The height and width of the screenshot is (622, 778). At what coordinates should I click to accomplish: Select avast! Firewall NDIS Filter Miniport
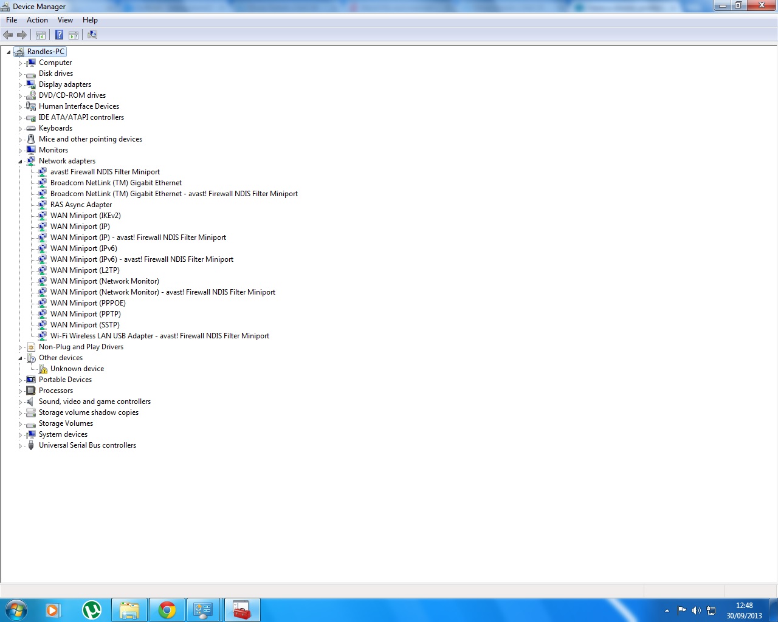(105, 172)
